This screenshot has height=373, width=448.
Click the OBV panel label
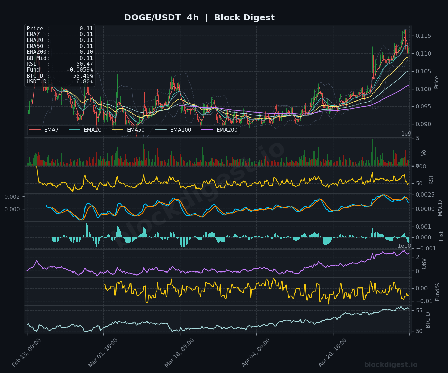pos(424,264)
